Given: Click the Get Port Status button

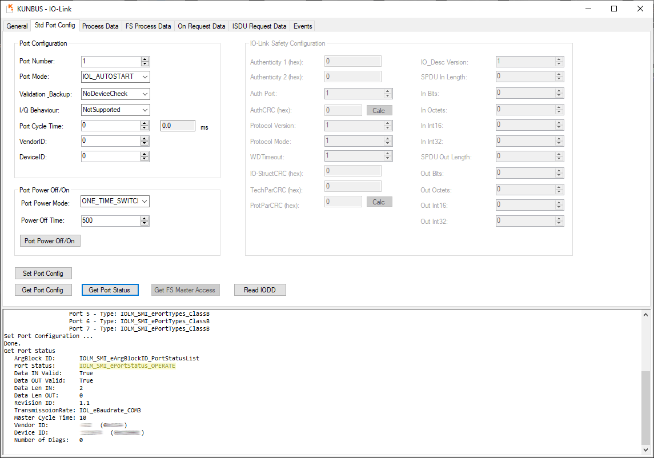Looking at the screenshot, I should coord(110,290).
